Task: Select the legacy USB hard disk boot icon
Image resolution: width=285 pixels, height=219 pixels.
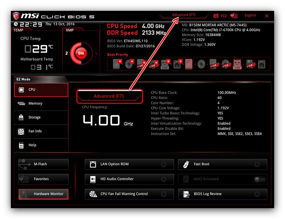Action: pos(213,64)
